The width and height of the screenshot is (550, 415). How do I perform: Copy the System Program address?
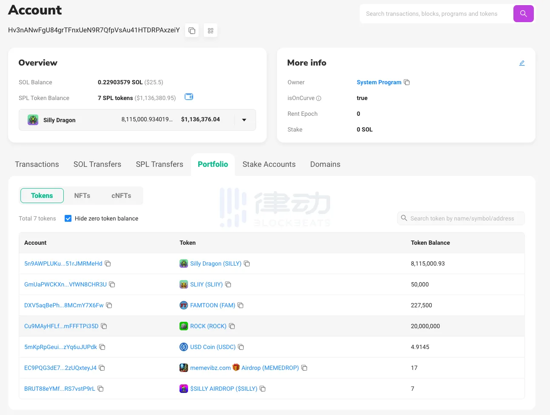pos(407,82)
